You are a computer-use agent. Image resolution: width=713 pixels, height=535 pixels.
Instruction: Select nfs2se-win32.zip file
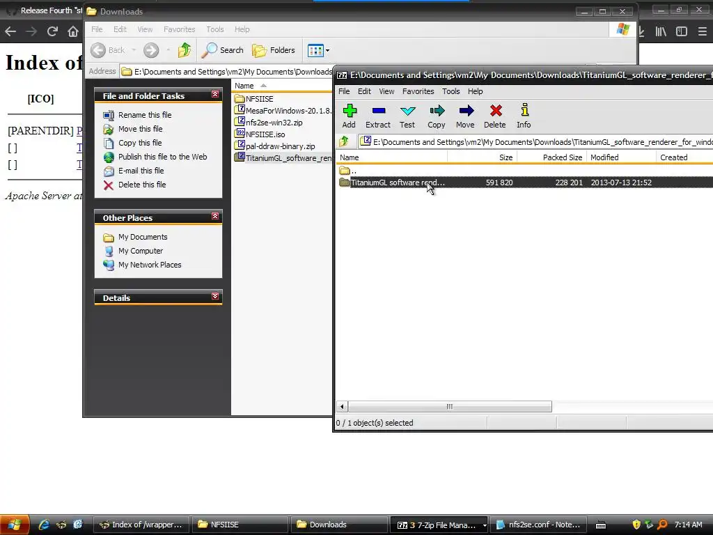(268, 123)
